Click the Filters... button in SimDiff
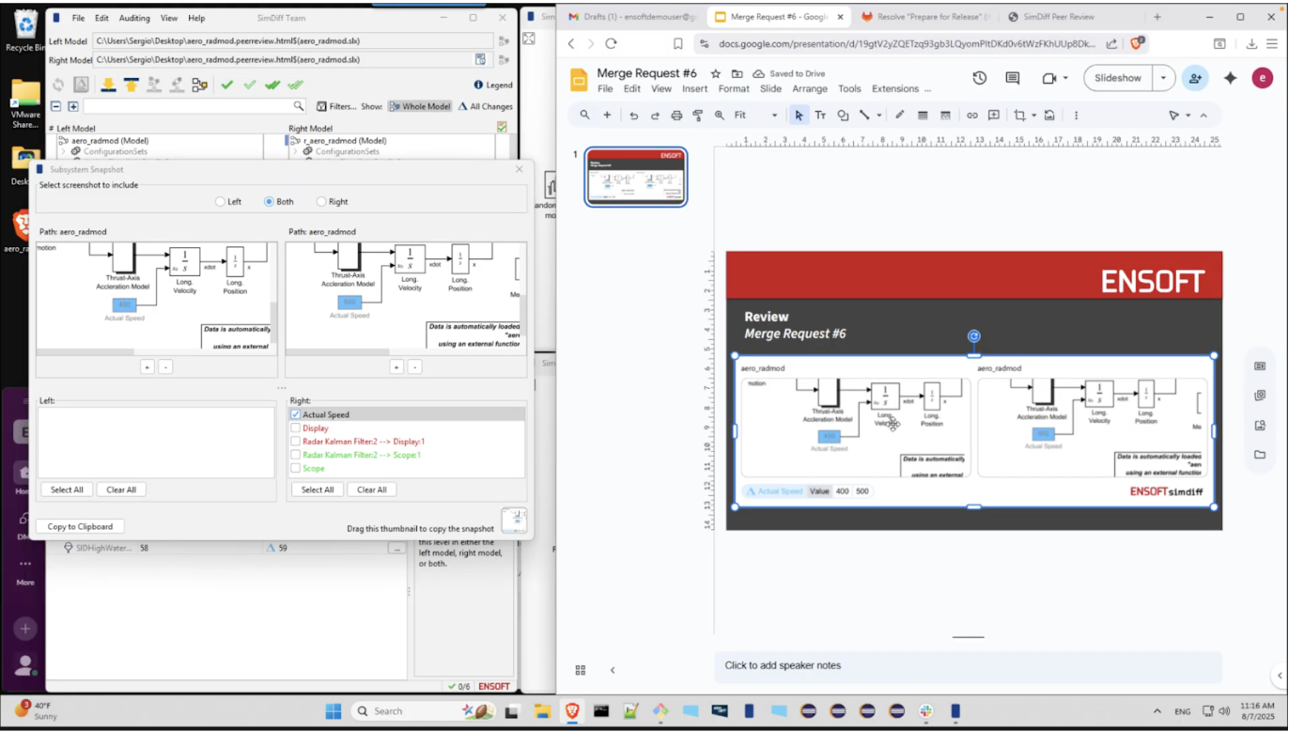 336,106
